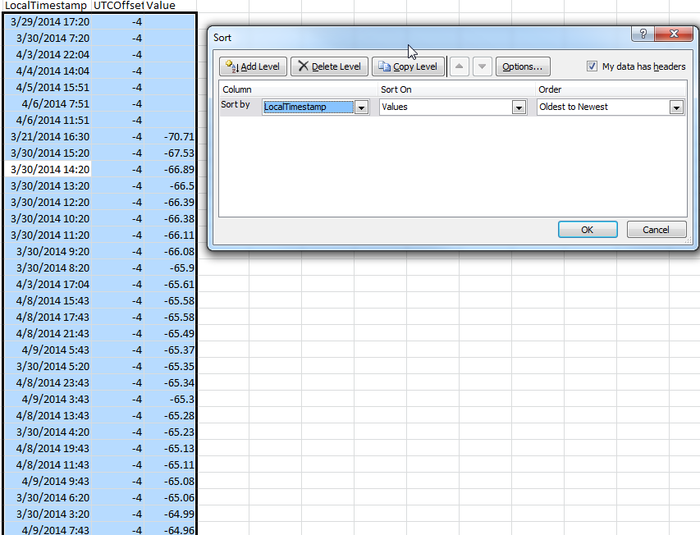The height and width of the screenshot is (535, 700).
Task: Expand the Oldest to Newest order dropdown
Action: 676,107
